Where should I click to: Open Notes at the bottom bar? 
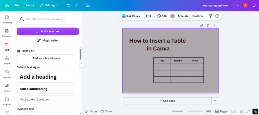[91, 111]
